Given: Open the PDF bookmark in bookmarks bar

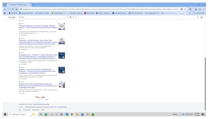Looking at the screenshot, I should coord(89,13).
